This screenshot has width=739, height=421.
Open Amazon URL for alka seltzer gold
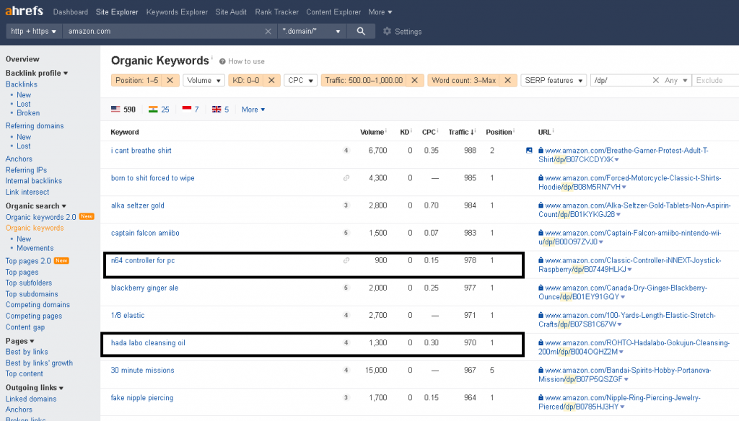coord(634,210)
